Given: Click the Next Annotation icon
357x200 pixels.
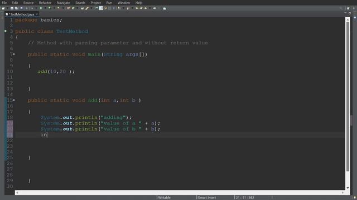Looking at the screenshot, I should [x=119, y=8].
